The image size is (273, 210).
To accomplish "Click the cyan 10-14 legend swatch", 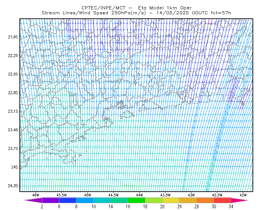I will (x=102, y=200).
